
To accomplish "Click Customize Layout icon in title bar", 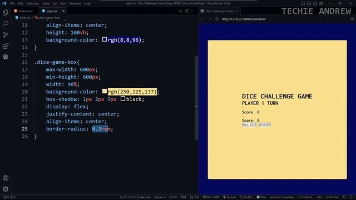I will coord(321,3).
